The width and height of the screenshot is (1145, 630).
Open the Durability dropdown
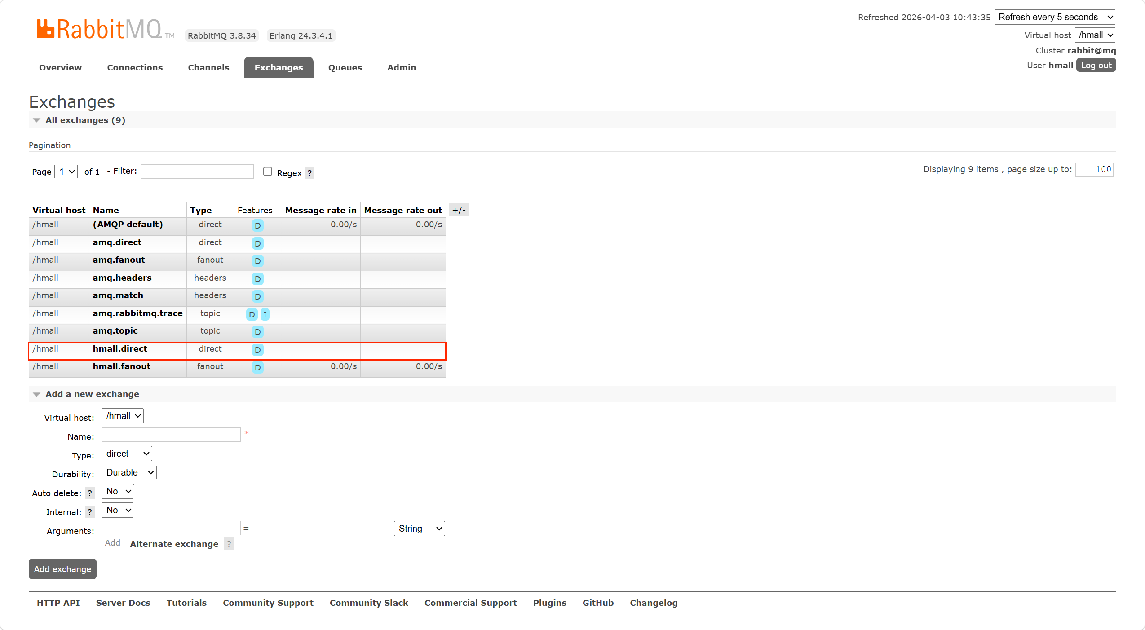pyautogui.click(x=129, y=472)
